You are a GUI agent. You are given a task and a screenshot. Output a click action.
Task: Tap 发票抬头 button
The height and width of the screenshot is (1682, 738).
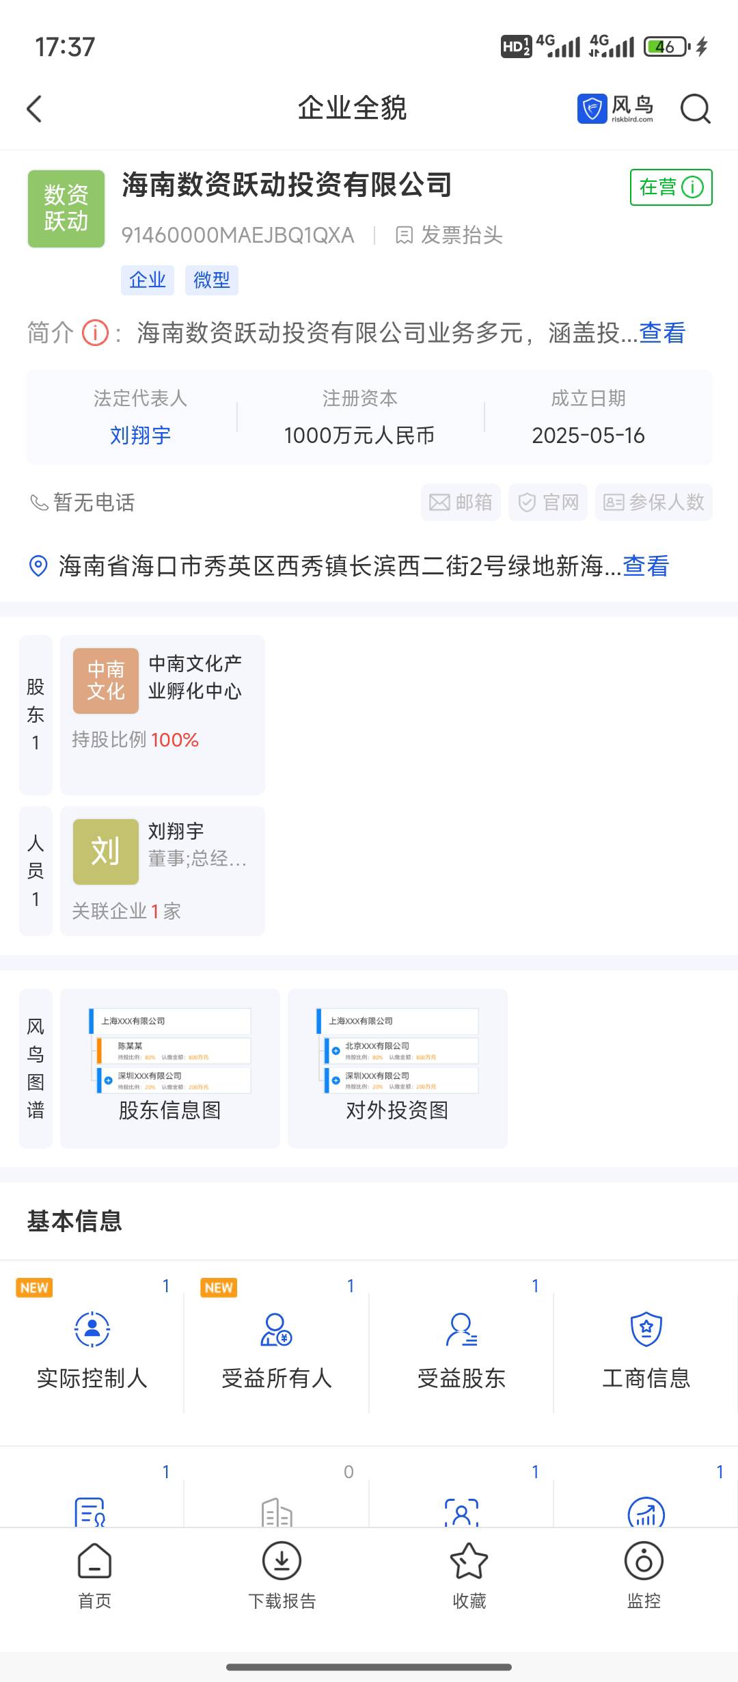coord(449,235)
